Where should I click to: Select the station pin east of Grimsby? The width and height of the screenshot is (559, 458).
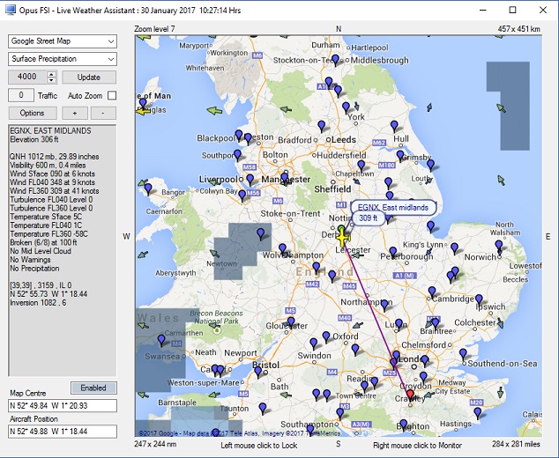430,165
